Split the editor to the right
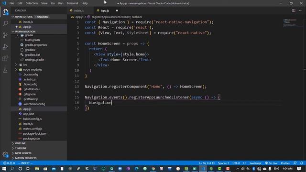The width and height of the screenshot is (306, 172). coord(294,11)
